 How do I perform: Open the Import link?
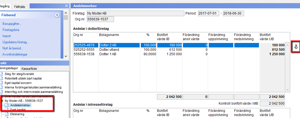tap(6, 36)
